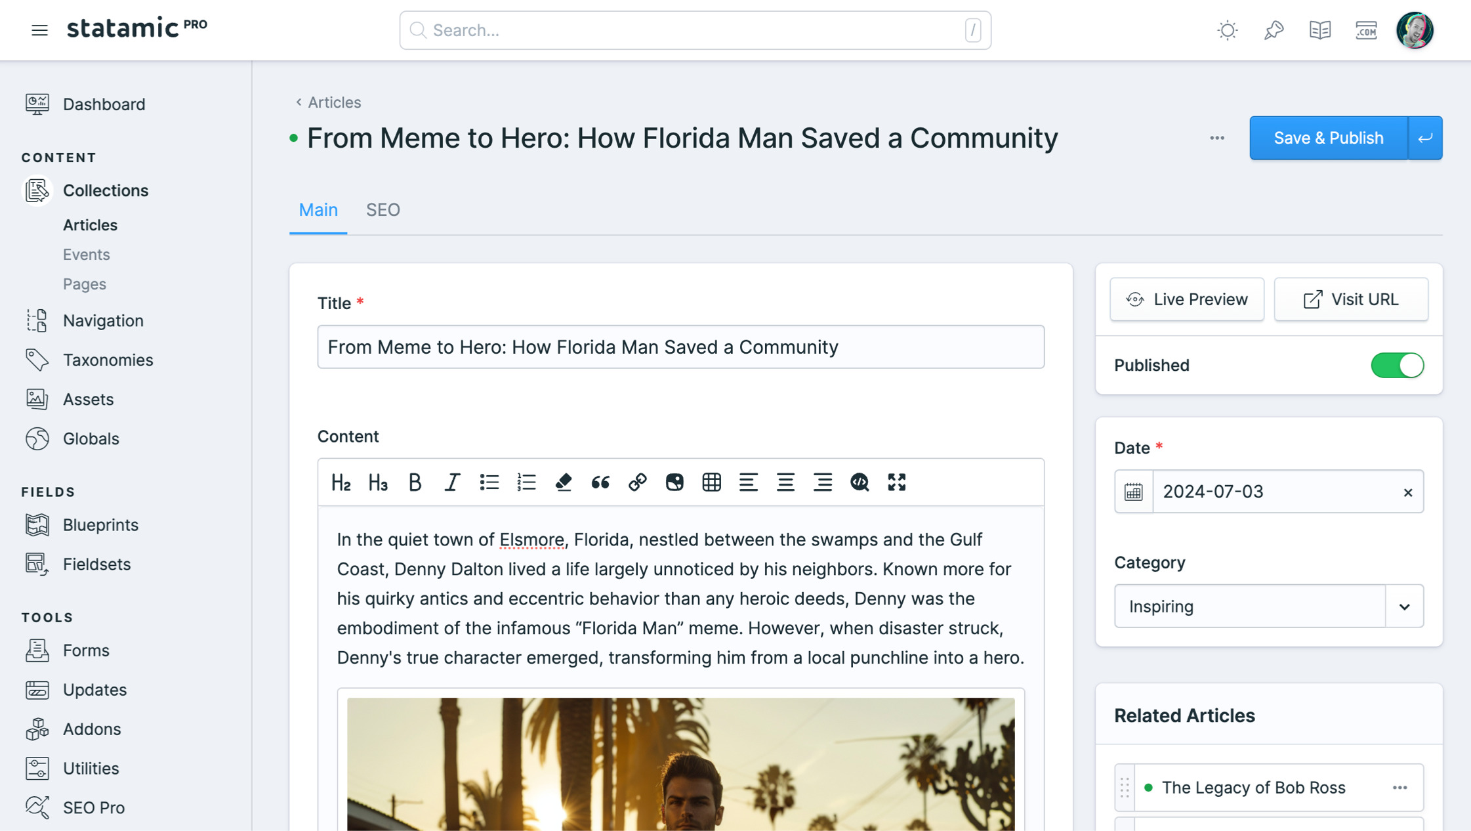Go to the Pages collection

84,284
